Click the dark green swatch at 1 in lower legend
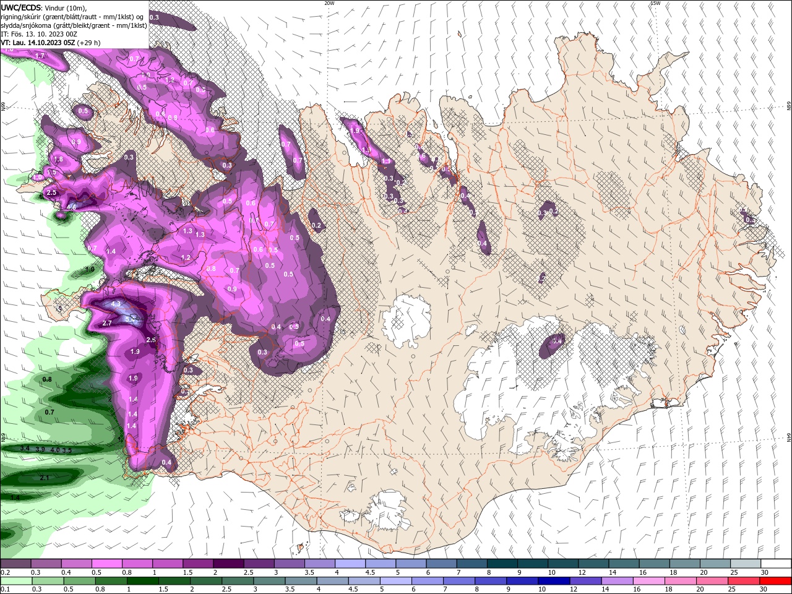The height and width of the screenshot is (594, 792). tap(142, 581)
